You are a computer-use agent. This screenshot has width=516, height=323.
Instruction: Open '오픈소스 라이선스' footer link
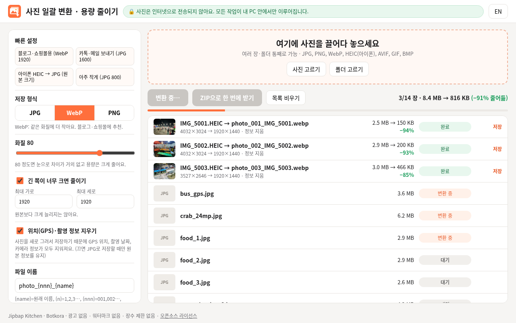179,316
